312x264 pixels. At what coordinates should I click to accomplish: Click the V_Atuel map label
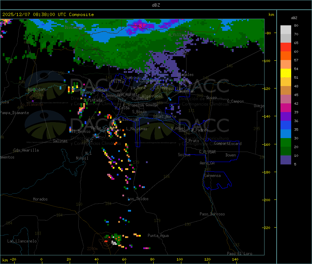[x=178, y=128]
